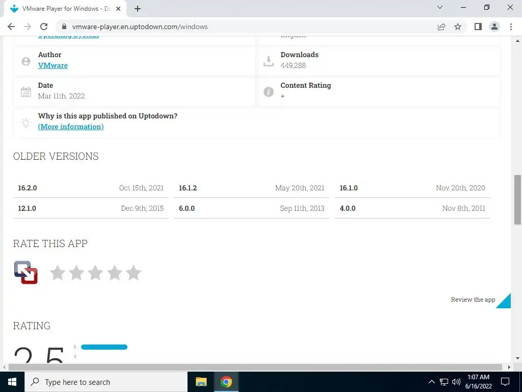Bookmark this page with the star icon
Viewport: 522px width, 392px height.
click(x=458, y=27)
